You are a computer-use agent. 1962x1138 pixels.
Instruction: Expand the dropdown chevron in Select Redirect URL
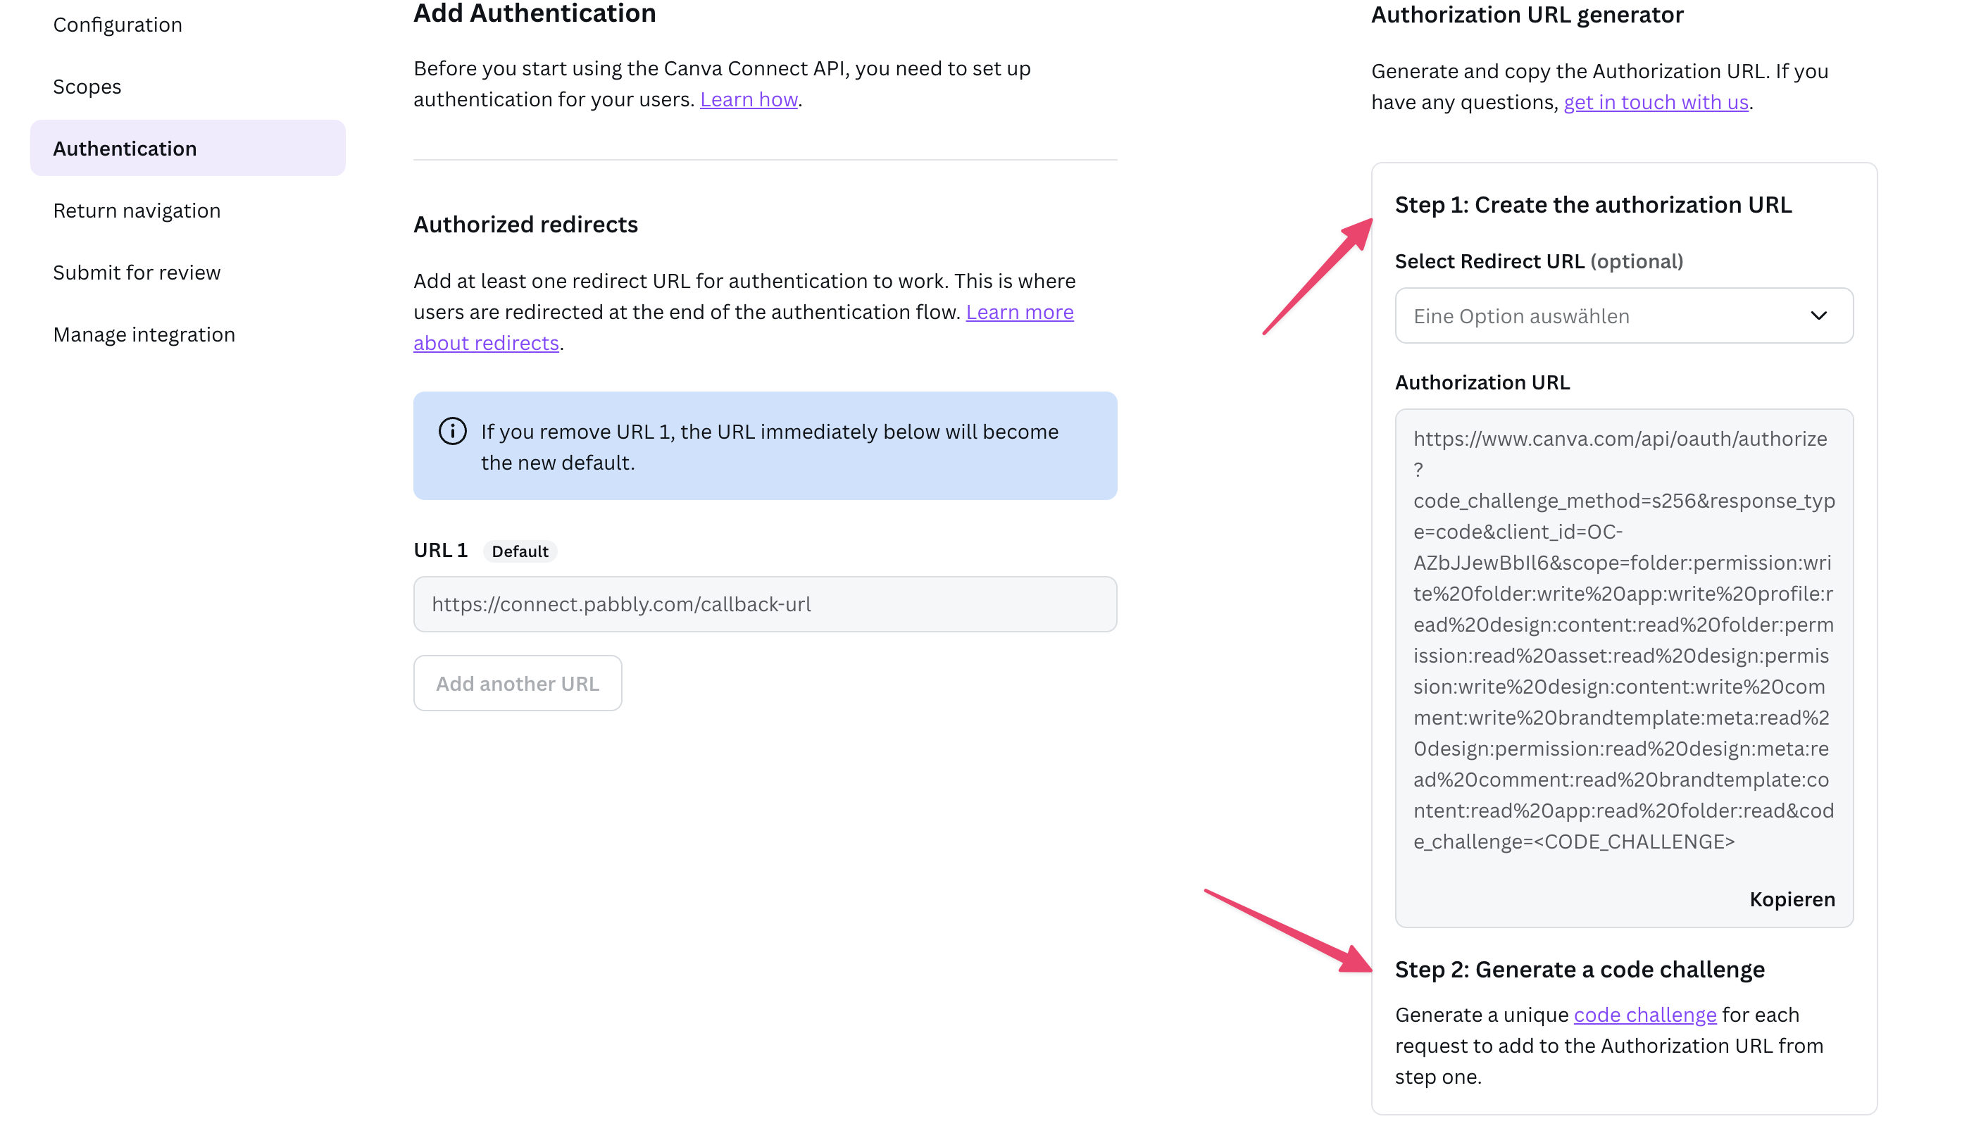pos(1818,315)
